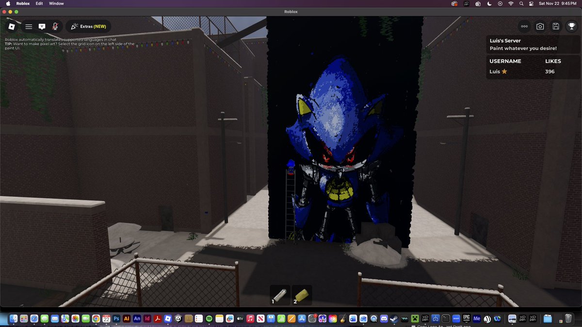The height and width of the screenshot is (327, 582).
Task: Open the Extras (NEW) button
Action: 88,27
